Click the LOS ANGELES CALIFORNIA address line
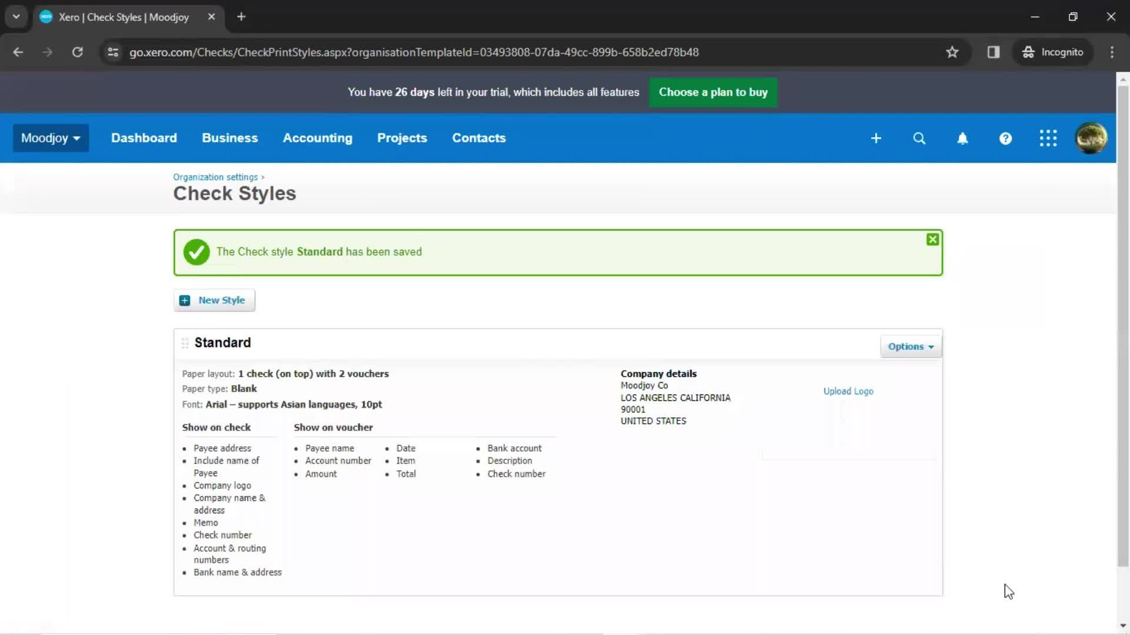Screen dimensions: 1130x635 pos(676,398)
